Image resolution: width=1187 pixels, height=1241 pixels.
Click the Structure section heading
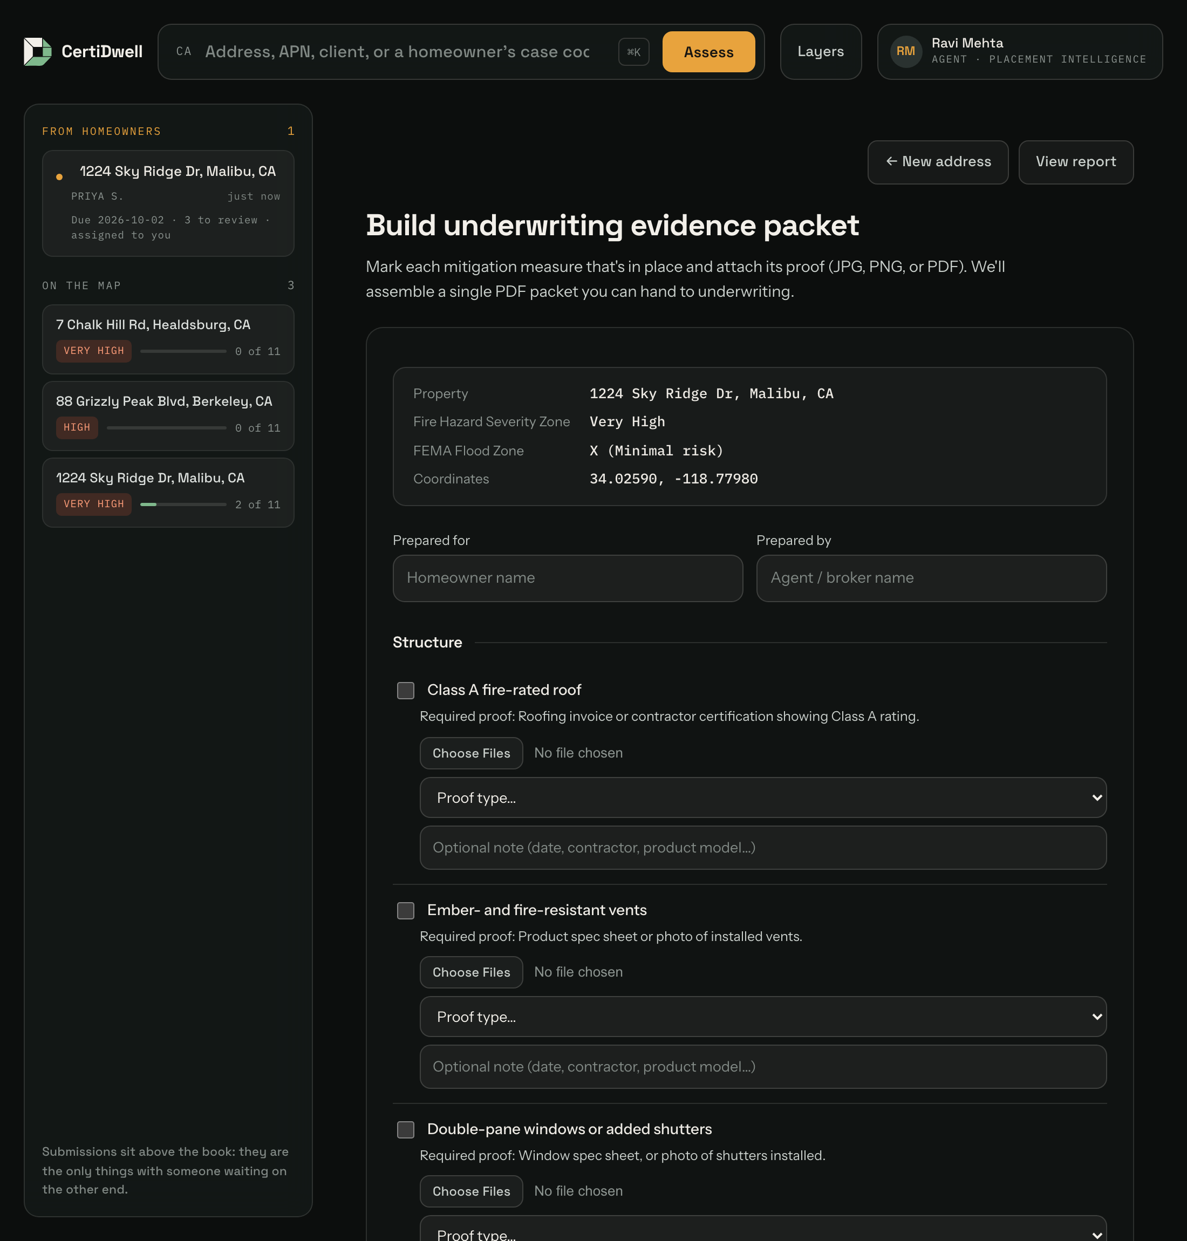tap(427, 642)
